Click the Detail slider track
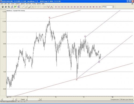 33,99
